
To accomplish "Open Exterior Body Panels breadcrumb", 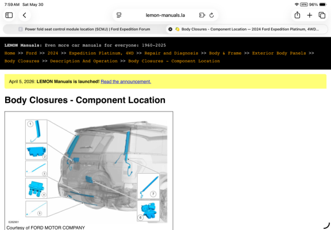I will tap(279, 53).
